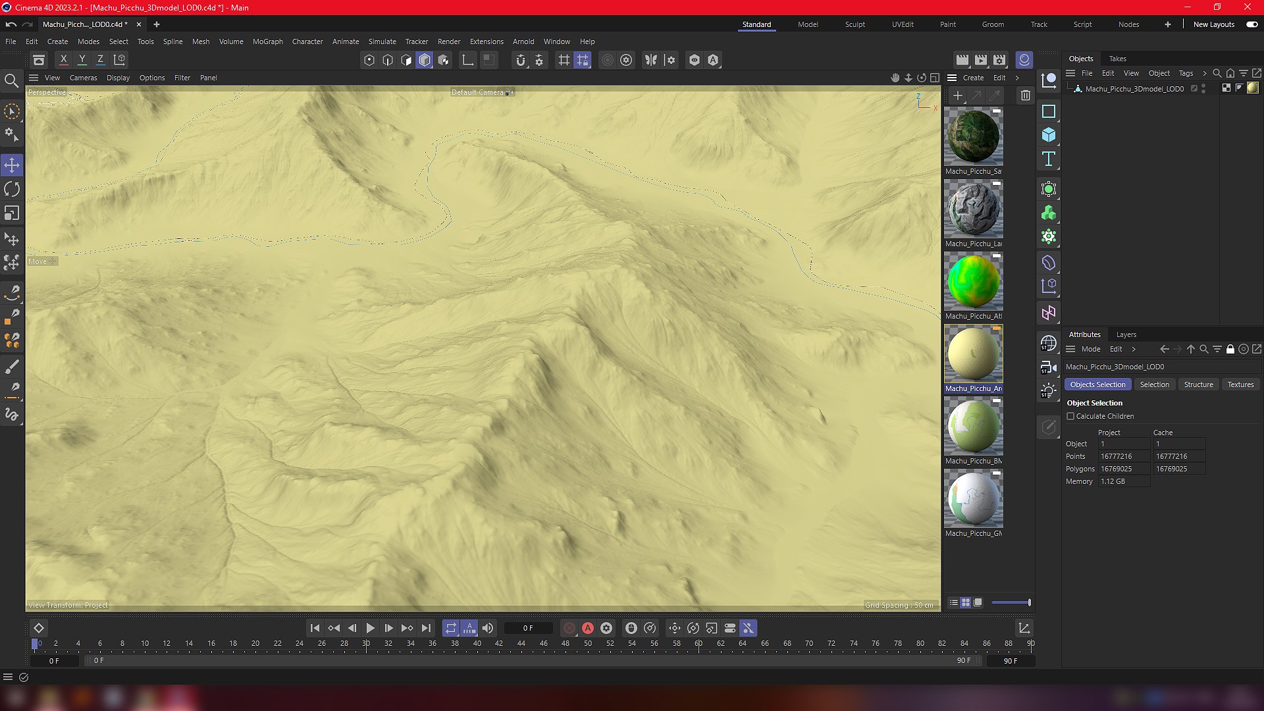
Task: Click the Render to Picture Viewer icon
Action: [x=981, y=60]
